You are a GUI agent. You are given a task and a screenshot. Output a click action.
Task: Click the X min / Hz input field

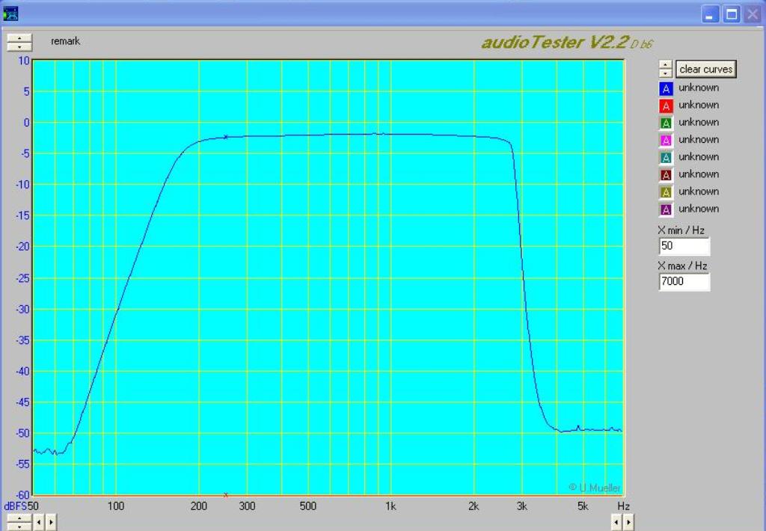684,246
